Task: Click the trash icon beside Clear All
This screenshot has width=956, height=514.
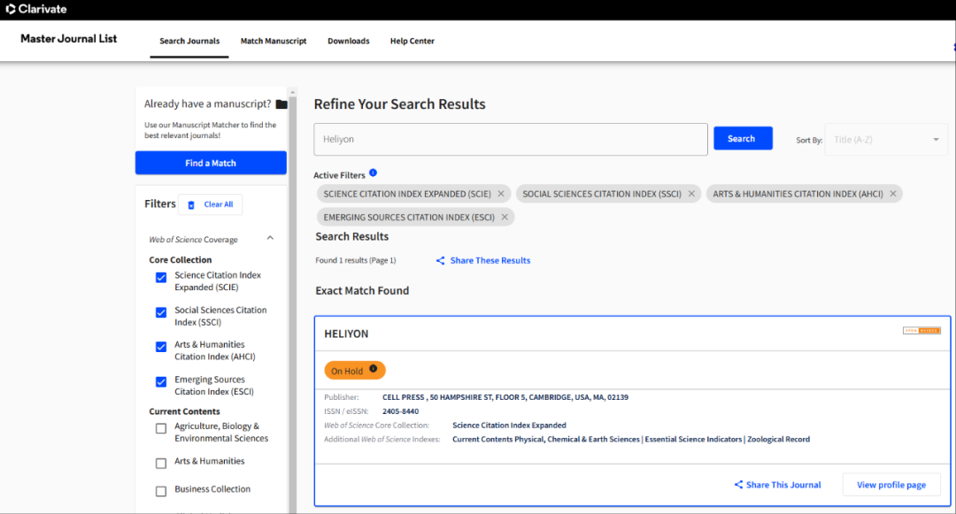Action: 191,204
